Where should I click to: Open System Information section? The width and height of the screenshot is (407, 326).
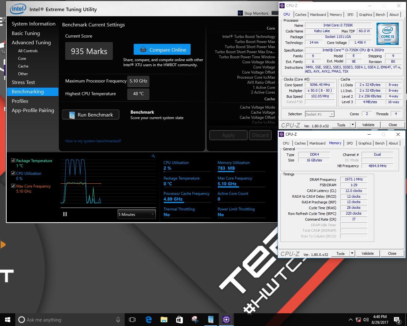tap(33, 24)
